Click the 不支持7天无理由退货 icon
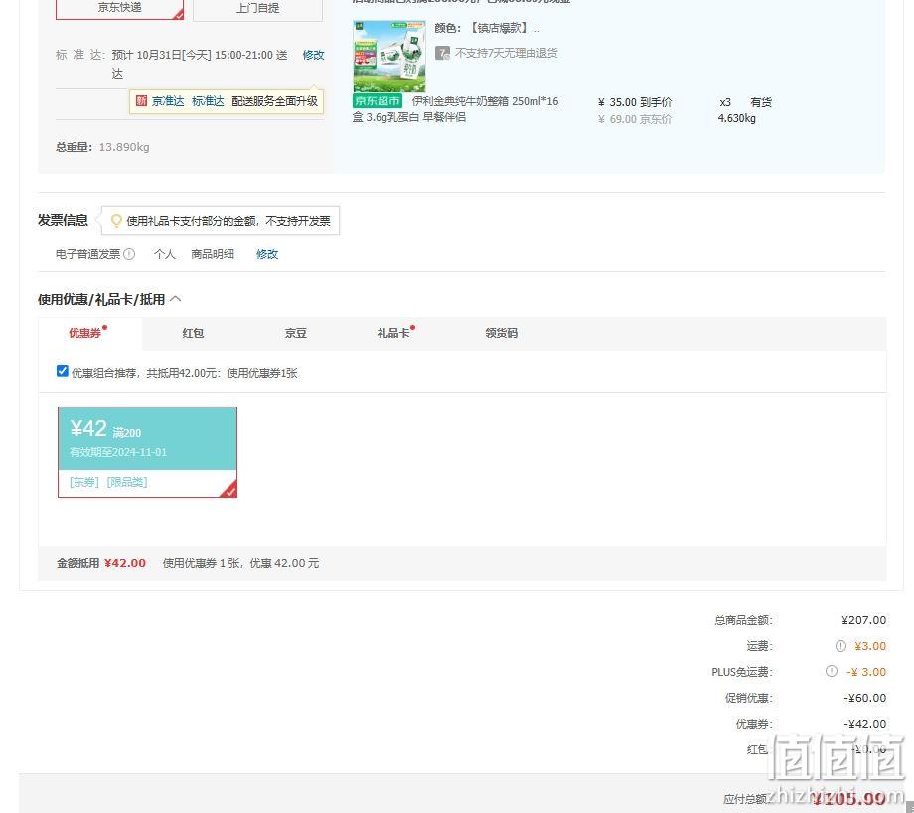This screenshot has width=914, height=813. [x=442, y=53]
